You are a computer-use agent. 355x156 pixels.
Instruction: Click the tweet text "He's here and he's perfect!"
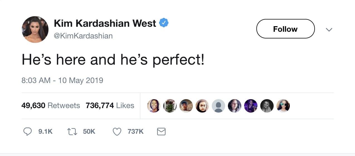point(113,60)
